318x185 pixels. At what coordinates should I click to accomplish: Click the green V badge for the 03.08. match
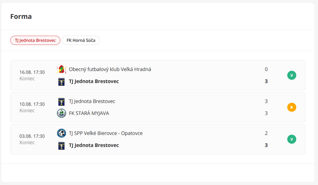291,139
